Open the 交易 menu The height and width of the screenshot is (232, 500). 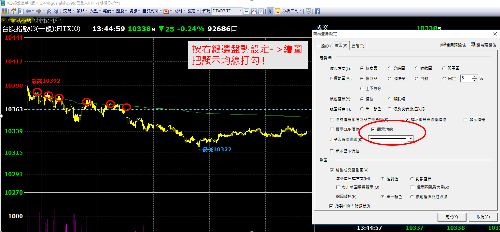[x=68, y=11]
